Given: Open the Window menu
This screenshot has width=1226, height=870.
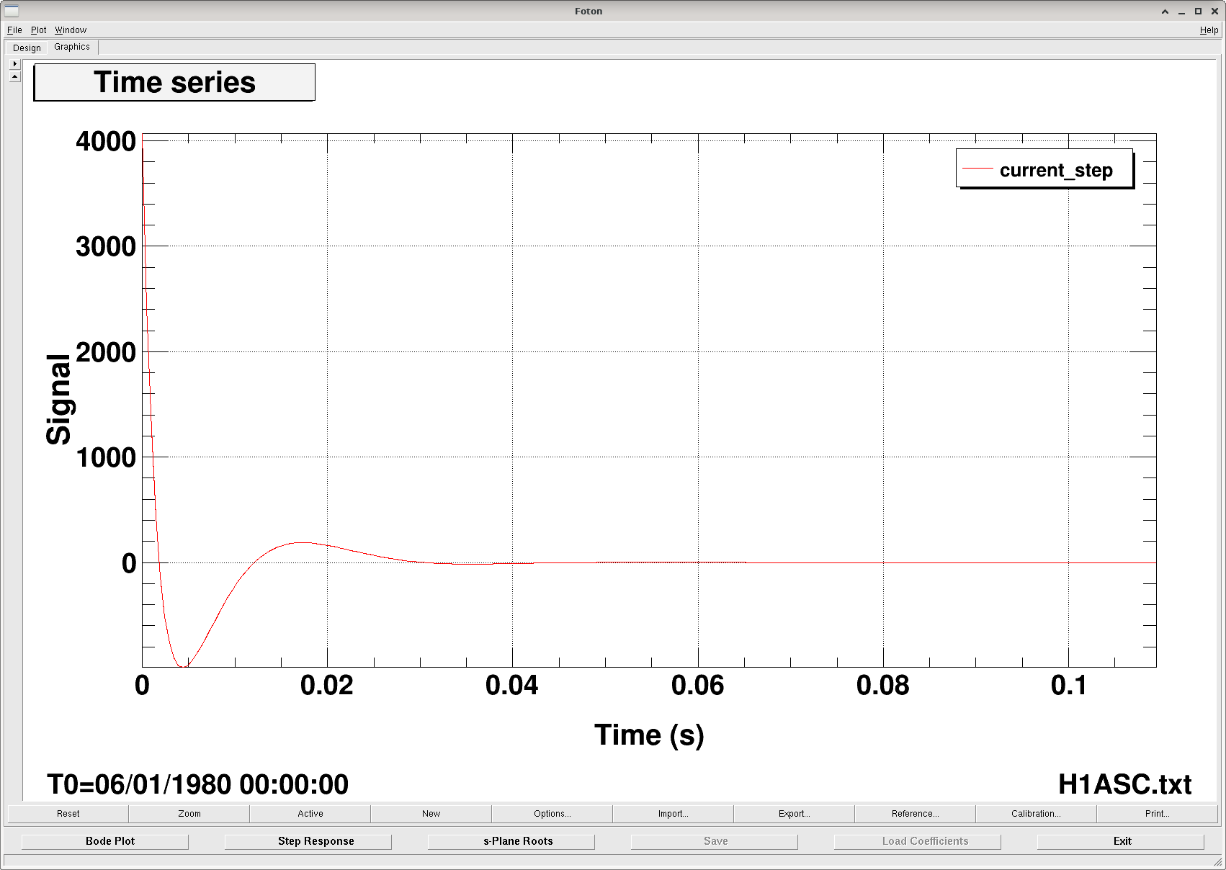Looking at the screenshot, I should tap(71, 30).
